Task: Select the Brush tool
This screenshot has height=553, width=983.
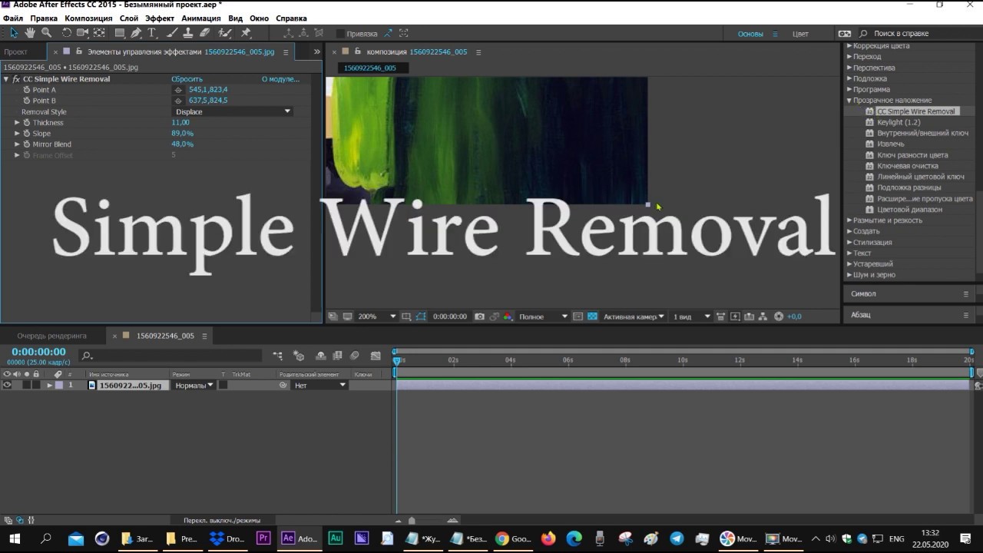Action: point(173,33)
